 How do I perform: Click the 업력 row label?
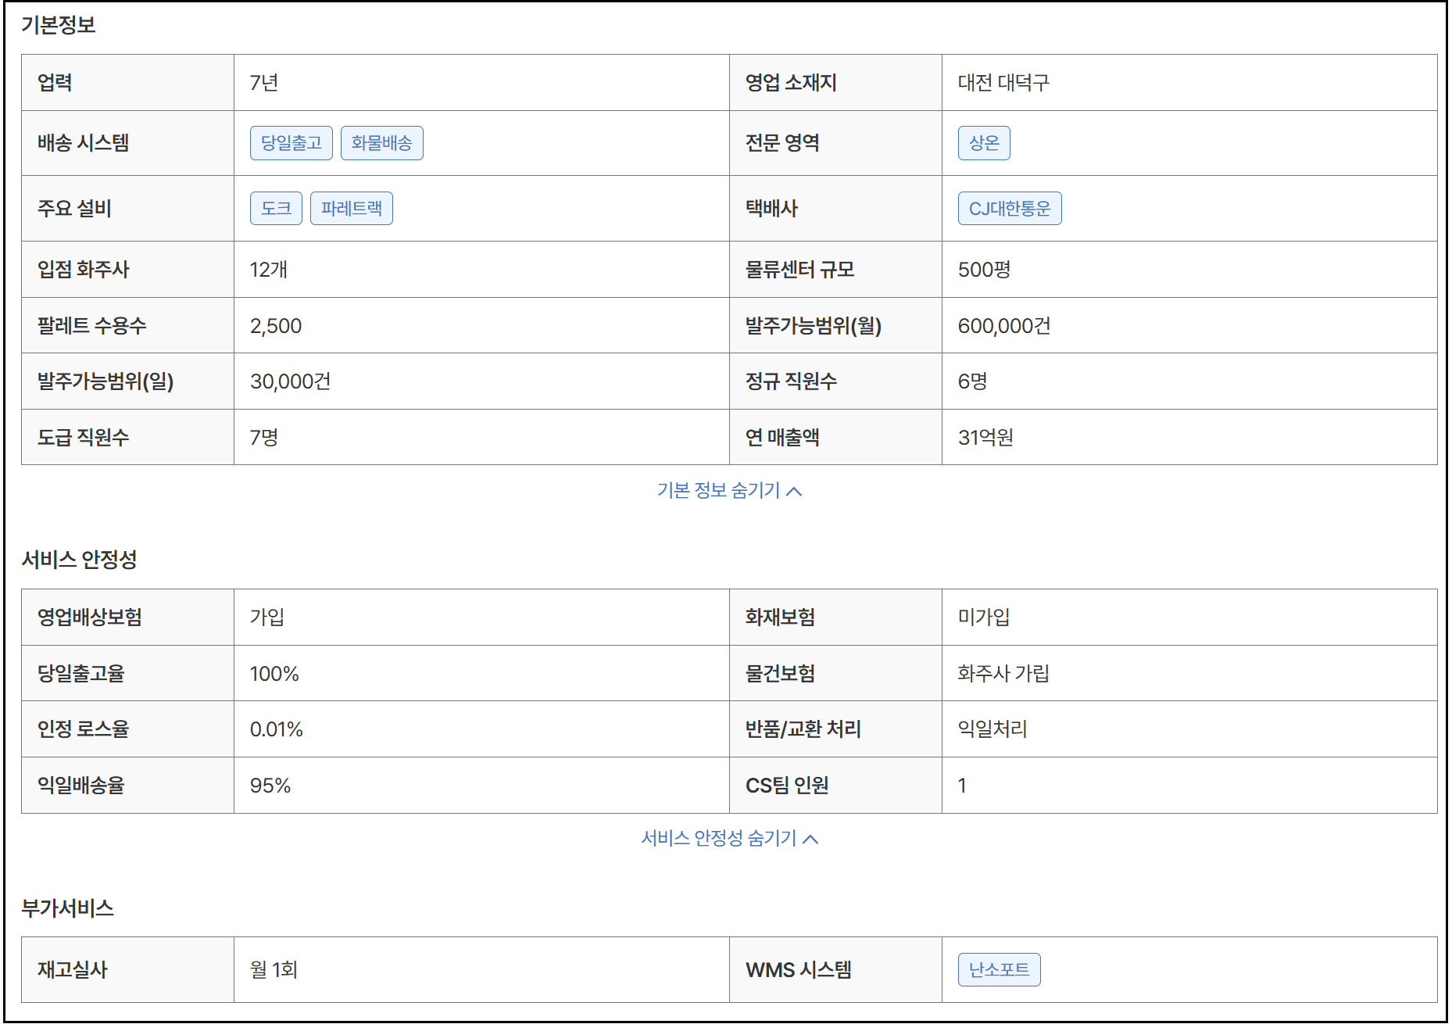55,83
